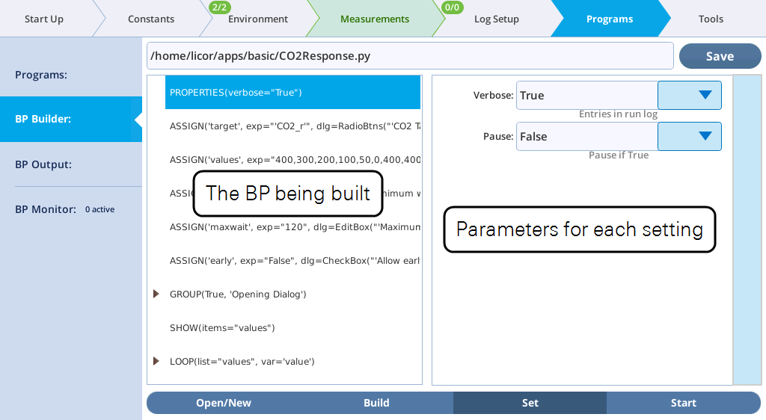Image resolution: width=766 pixels, height=420 pixels.
Task: Expand the GROUP Opening Dialog triangle
Action: pos(156,294)
